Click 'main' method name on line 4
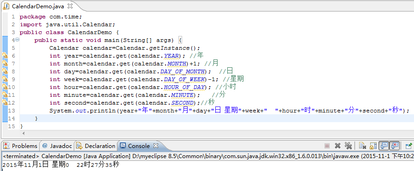The width and height of the screenshot is (414, 171). click(112, 41)
